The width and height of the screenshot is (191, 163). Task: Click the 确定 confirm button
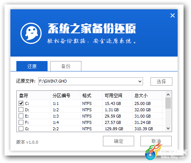119,141
